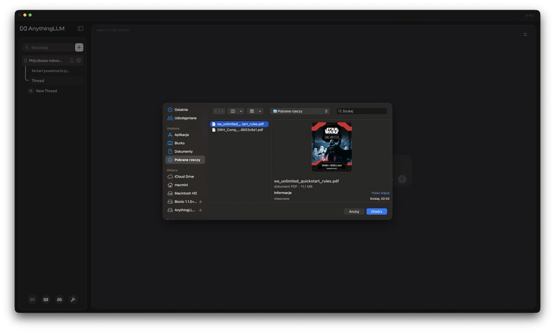
Task: Click the AnythingLLM logo in the sidebar header
Action: 42,29
